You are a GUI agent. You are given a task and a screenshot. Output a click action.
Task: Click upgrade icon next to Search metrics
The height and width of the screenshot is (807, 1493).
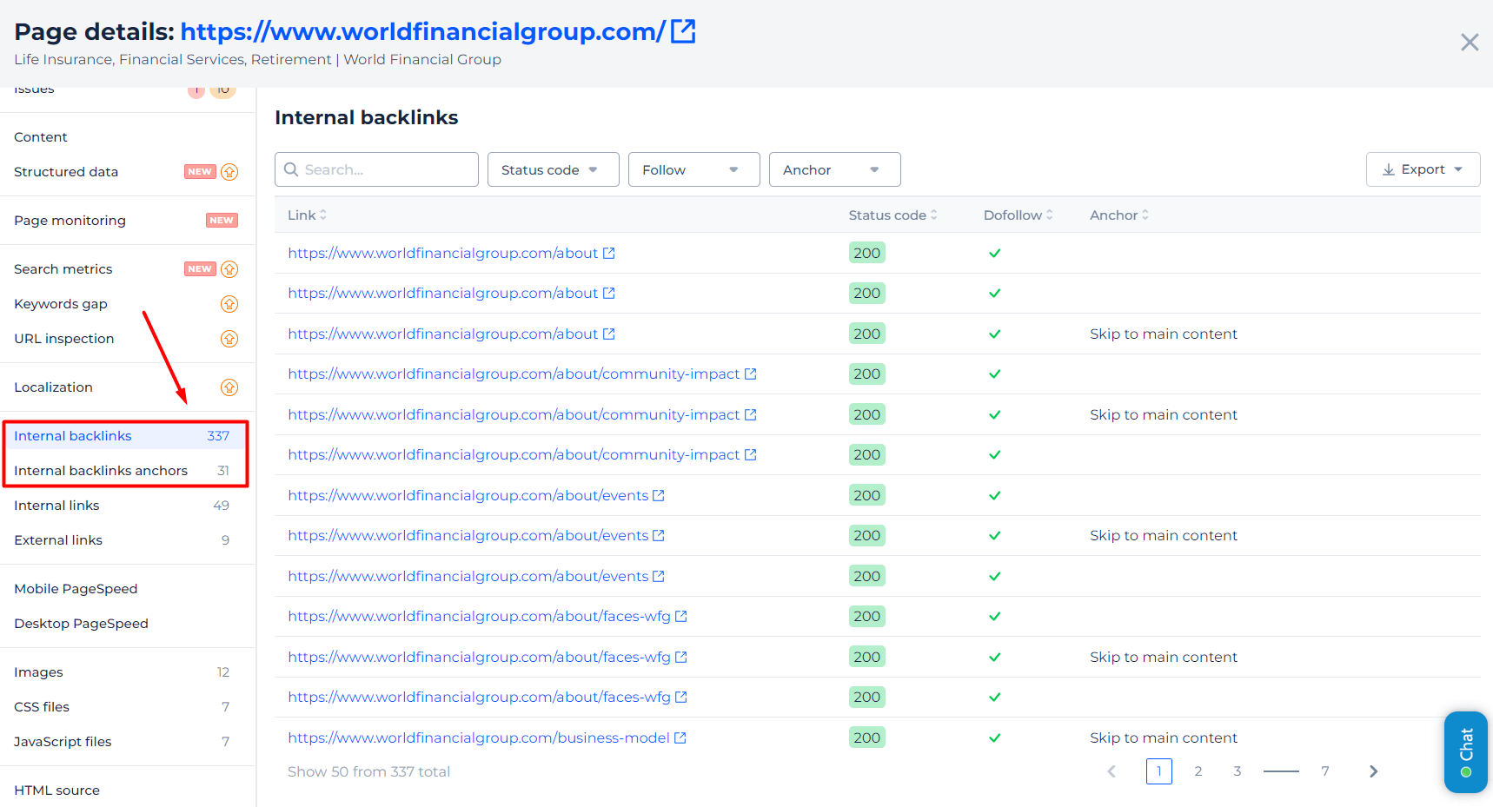click(229, 269)
